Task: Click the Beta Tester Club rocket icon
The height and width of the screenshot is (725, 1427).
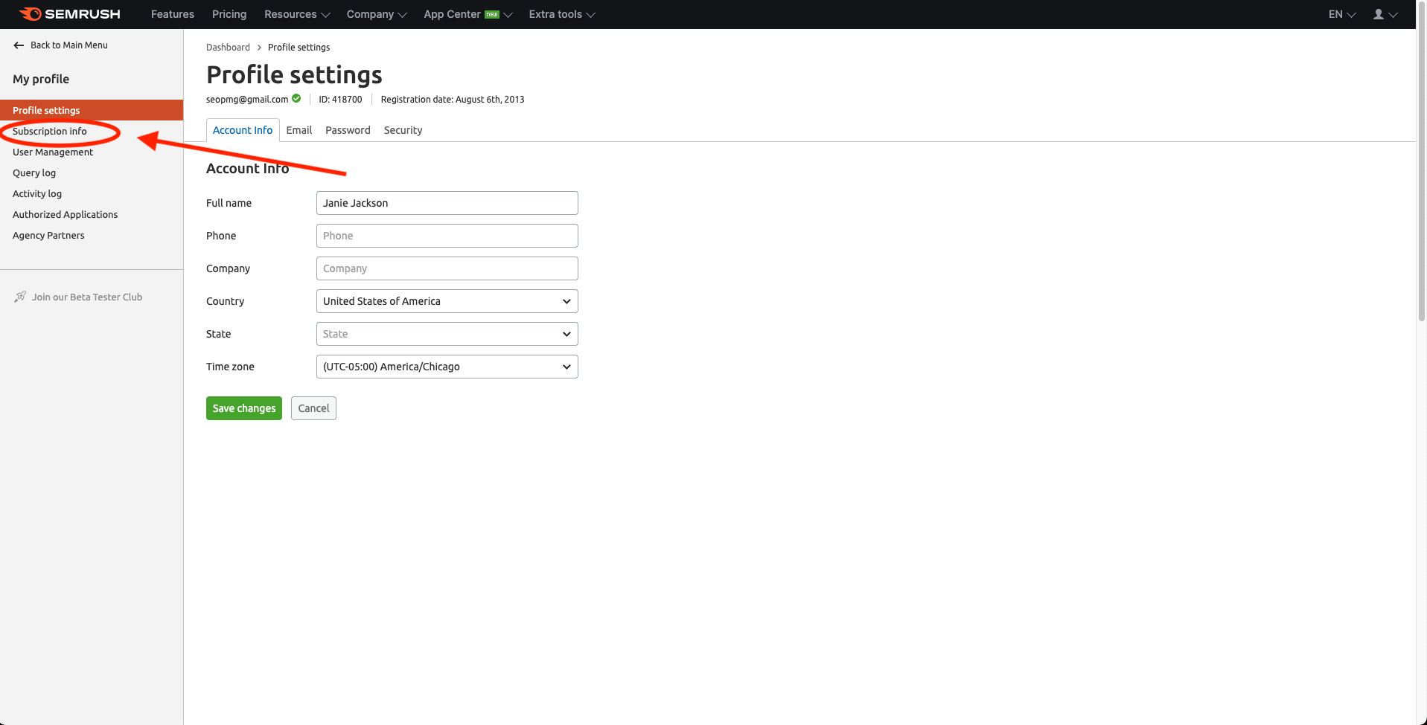Action: click(x=20, y=297)
